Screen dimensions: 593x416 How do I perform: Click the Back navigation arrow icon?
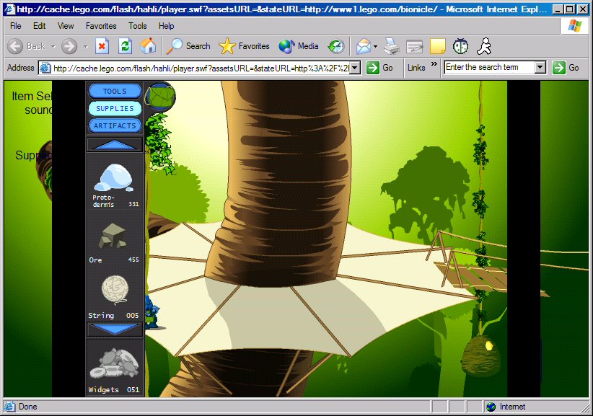[15, 46]
